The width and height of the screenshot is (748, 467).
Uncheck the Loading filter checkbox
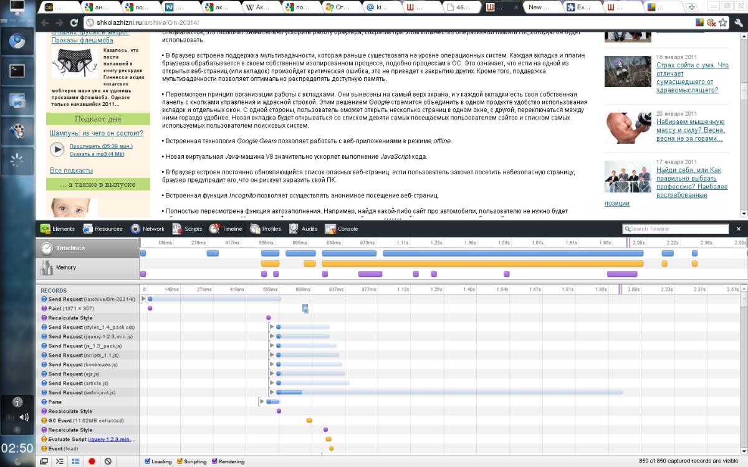click(148, 461)
